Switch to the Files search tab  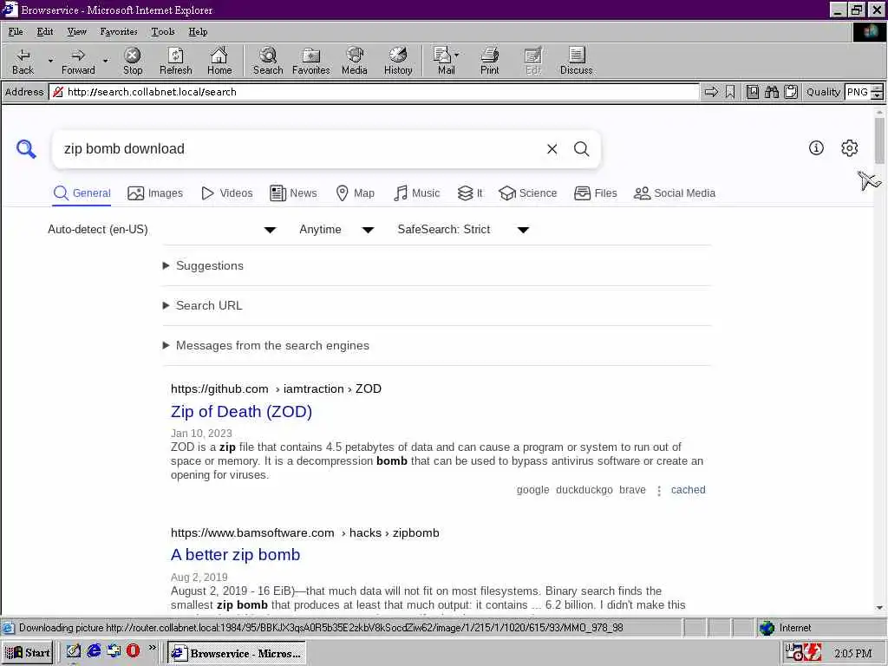click(x=595, y=193)
